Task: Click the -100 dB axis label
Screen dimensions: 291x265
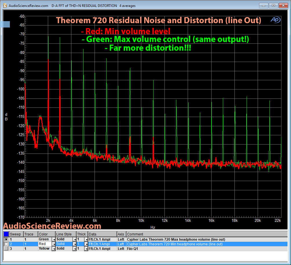Action: (21, 89)
